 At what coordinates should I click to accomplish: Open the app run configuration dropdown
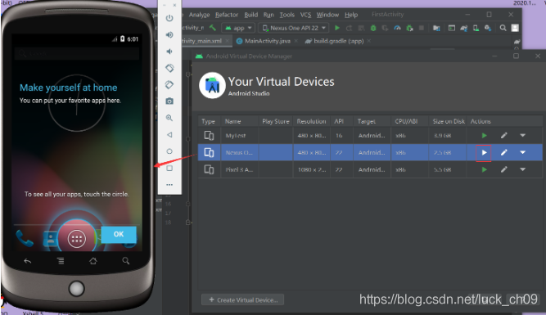[x=238, y=28]
